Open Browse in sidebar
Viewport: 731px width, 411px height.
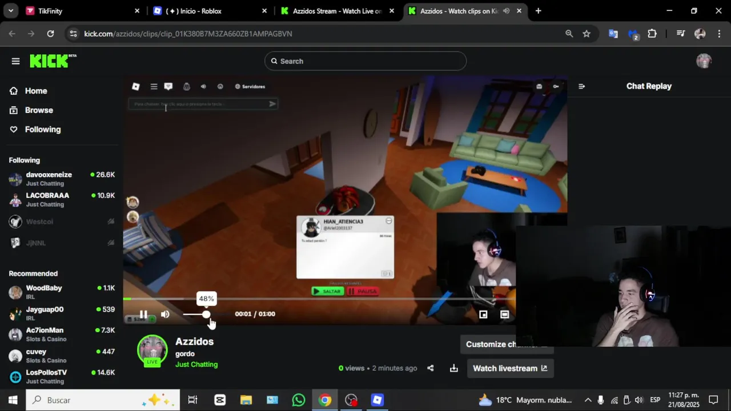(x=39, y=110)
